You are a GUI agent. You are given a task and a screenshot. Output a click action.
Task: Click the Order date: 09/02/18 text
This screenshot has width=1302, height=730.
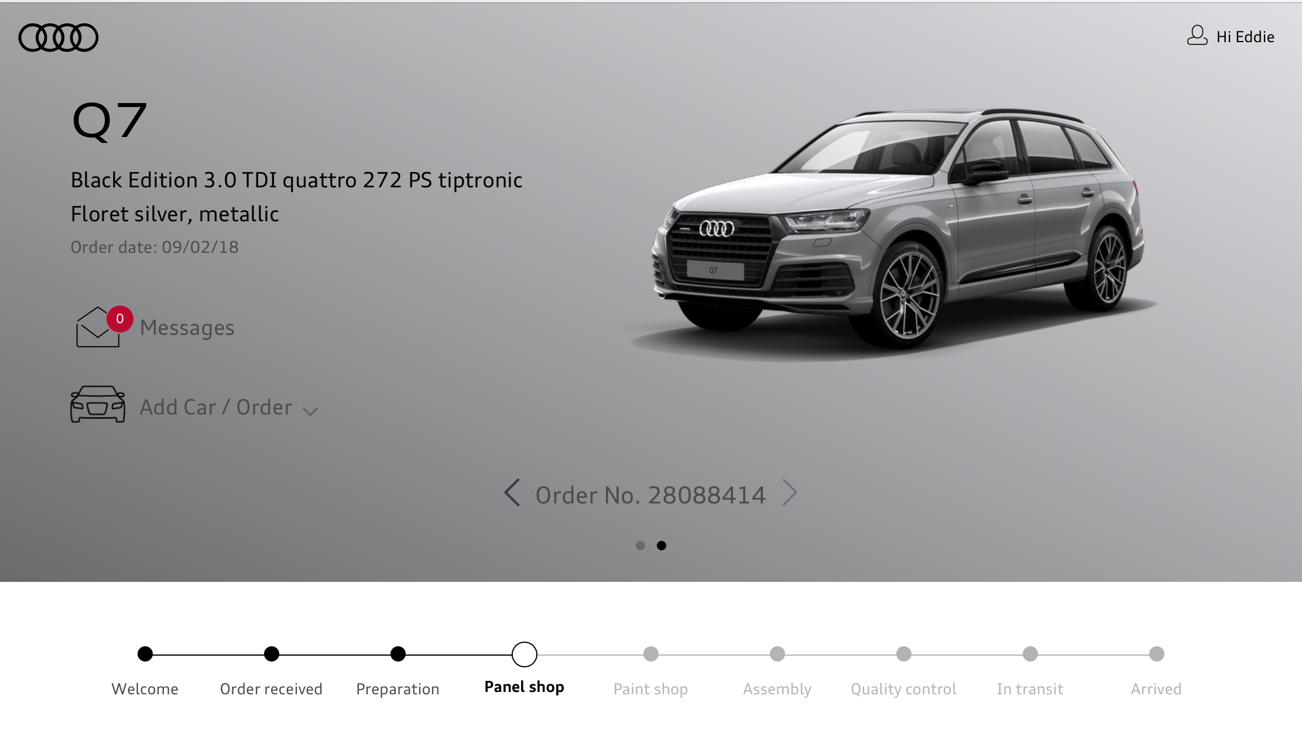155,247
